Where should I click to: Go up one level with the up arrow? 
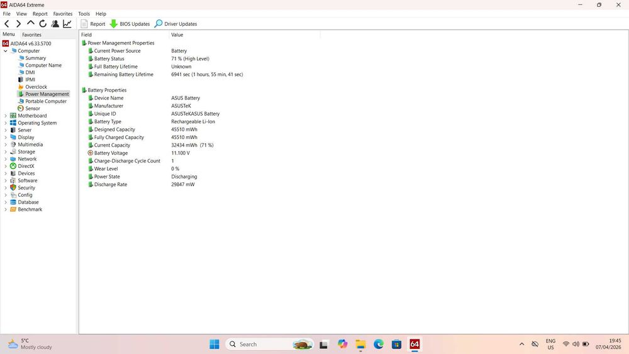[30, 24]
